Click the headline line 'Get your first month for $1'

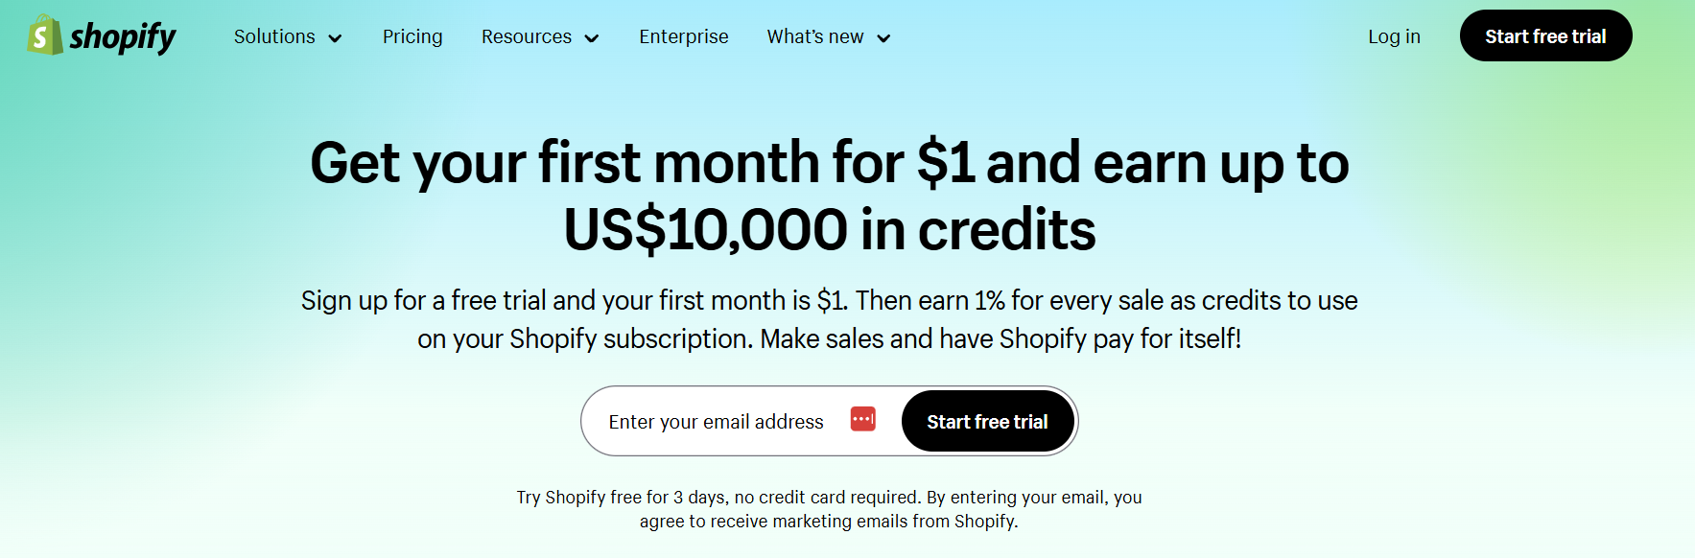(x=643, y=162)
